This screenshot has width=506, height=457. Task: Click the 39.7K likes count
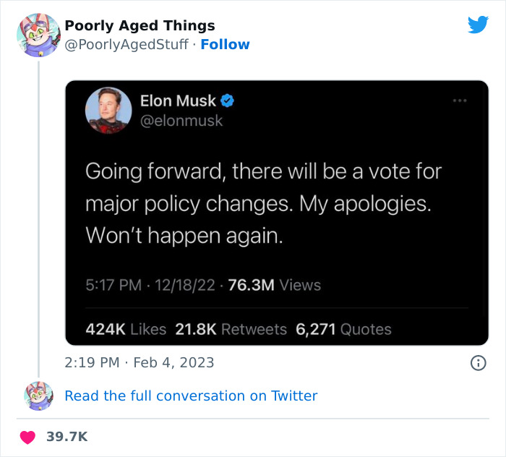(67, 437)
